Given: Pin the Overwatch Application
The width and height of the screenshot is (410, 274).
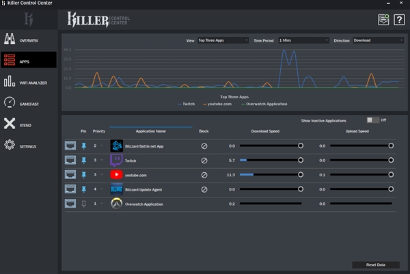Looking at the screenshot, I should click(x=84, y=204).
